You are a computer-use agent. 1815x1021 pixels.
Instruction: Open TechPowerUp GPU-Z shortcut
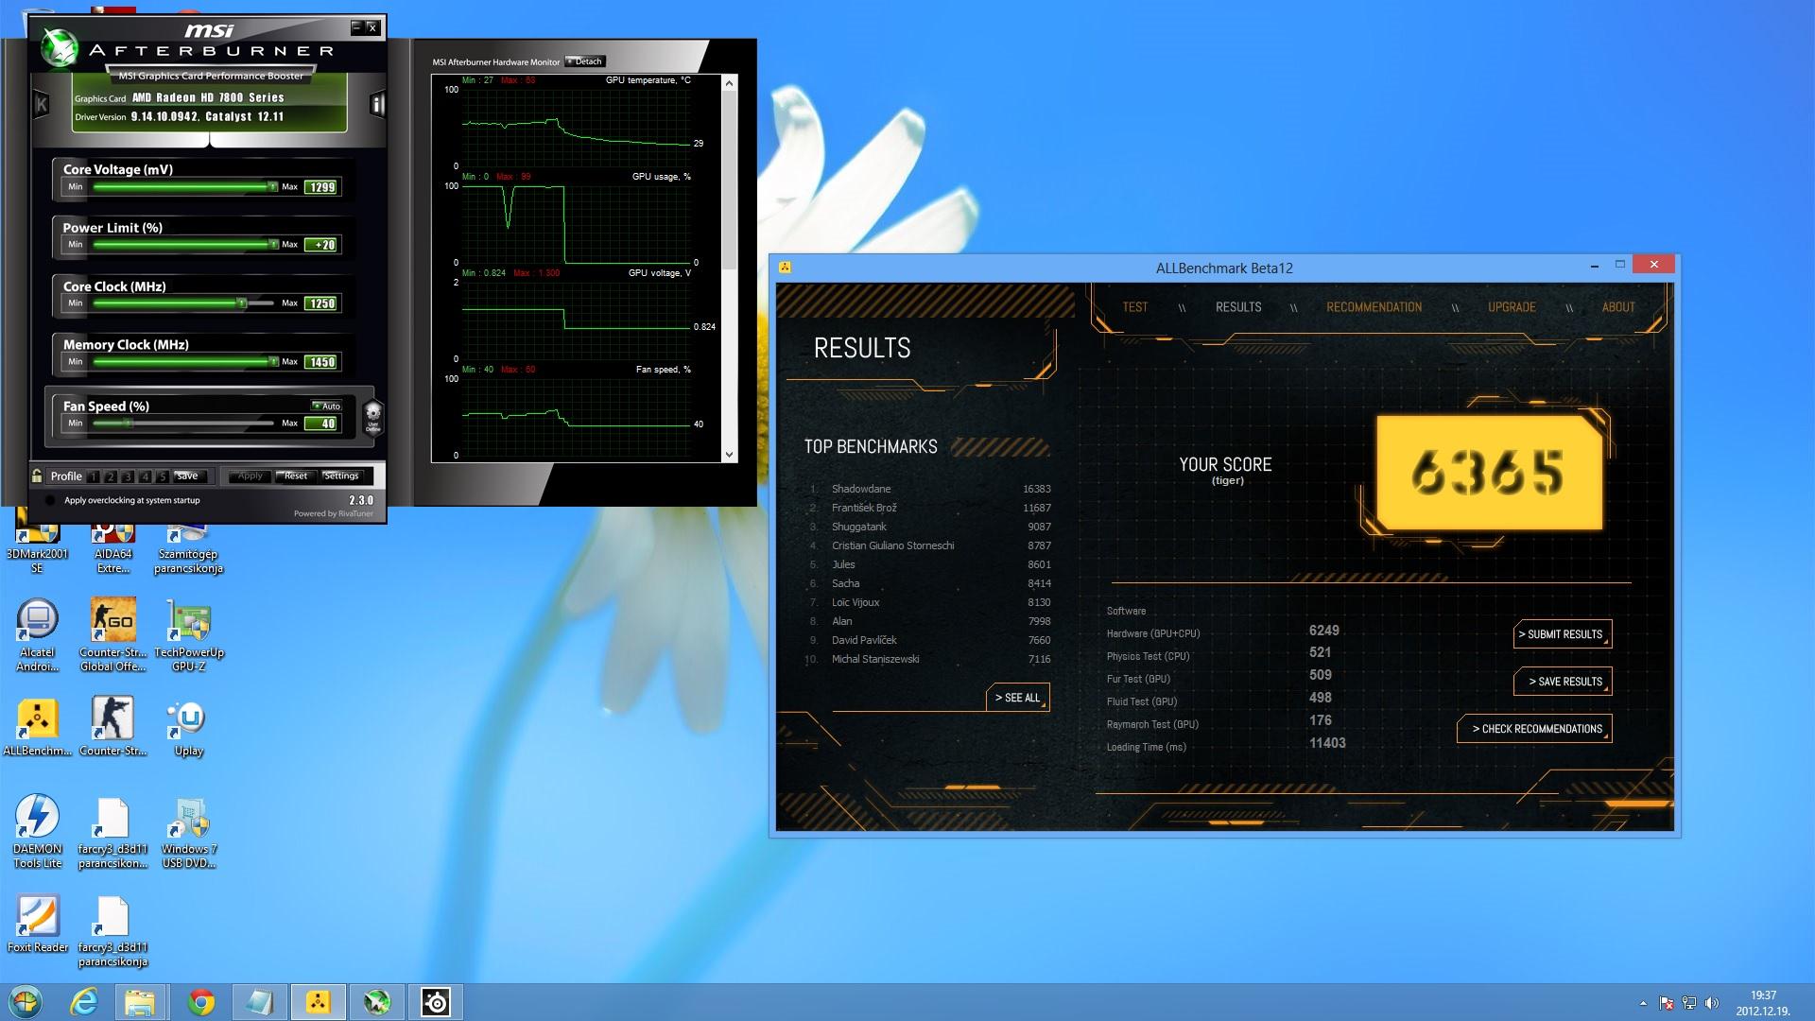pos(188,635)
